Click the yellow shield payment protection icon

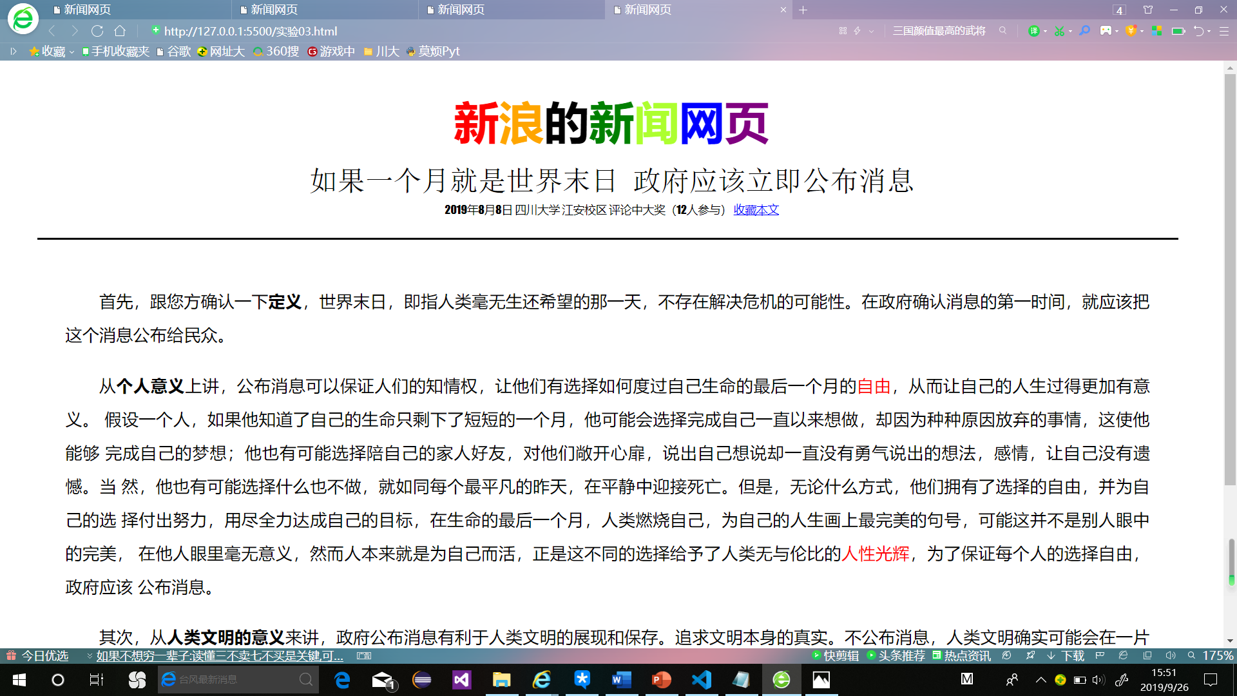coord(1131,30)
